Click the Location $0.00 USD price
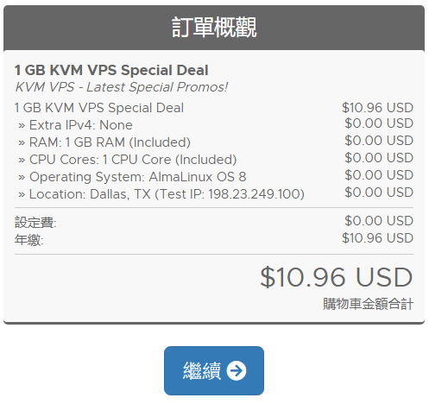Screen dimensions: 429x404 pos(379,193)
